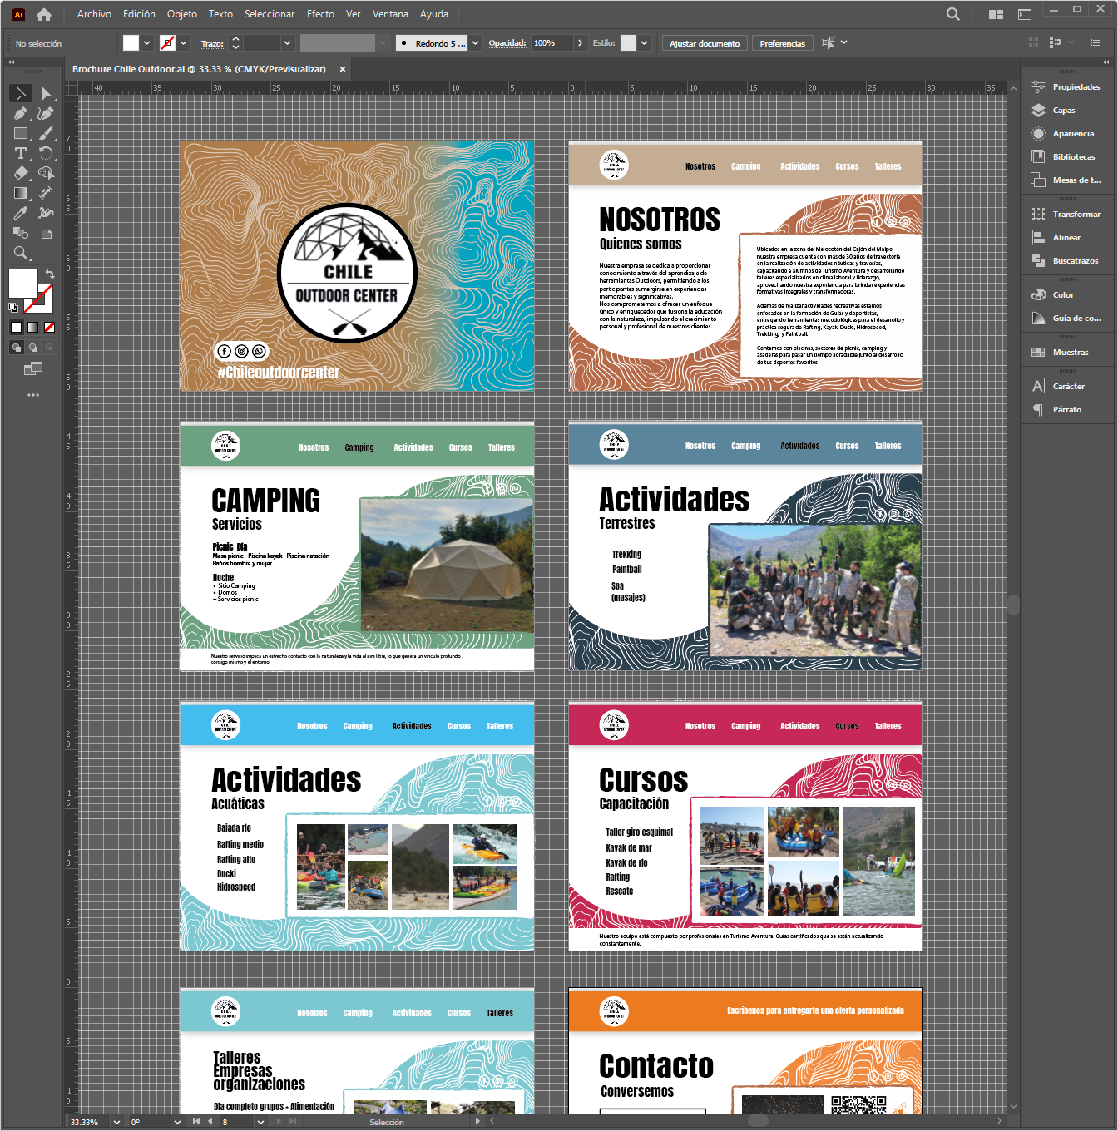1118x1131 pixels.
Task: Open the Seleccionar menu
Action: (x=270, y=14)
